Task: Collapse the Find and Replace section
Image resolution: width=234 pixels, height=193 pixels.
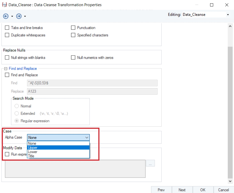Action: (6, 69)
